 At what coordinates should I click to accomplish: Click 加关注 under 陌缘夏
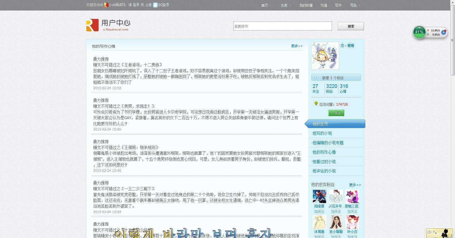[x=319, y=211]
